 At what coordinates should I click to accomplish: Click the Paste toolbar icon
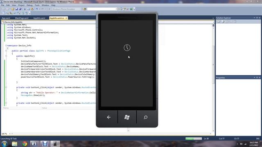click(32, 9)
